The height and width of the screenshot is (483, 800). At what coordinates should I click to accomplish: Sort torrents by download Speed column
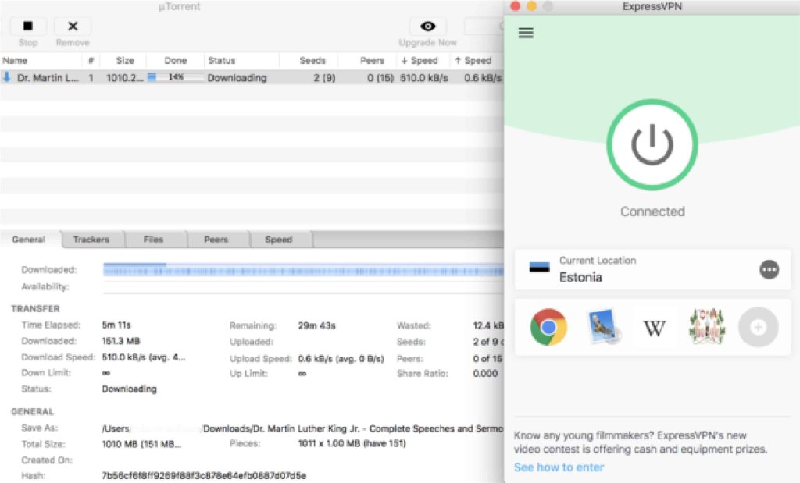point(420,60)
